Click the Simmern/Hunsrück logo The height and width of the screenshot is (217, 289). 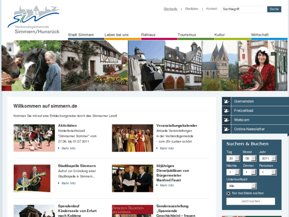33,20
